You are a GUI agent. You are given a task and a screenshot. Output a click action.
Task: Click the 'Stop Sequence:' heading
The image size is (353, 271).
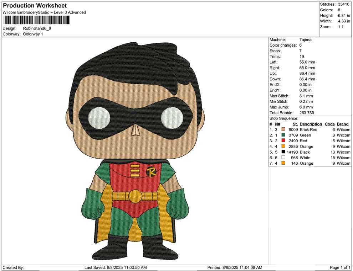(x=284, y=118)
